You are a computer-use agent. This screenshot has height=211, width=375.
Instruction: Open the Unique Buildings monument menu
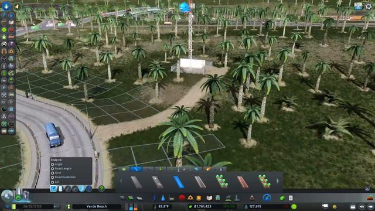tap(237, 198)
